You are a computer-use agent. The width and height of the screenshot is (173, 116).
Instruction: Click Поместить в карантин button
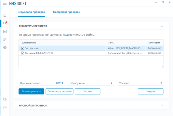click(59, 92)
